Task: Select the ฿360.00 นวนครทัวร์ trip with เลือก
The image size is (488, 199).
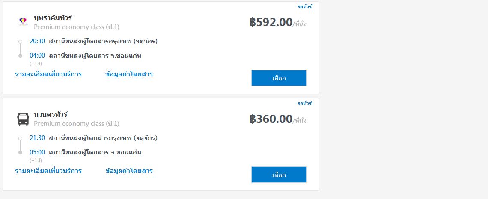Action: coord(279,175)
